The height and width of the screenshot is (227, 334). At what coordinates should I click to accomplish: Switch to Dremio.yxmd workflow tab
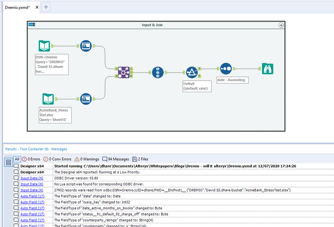(x=17, y=7)
